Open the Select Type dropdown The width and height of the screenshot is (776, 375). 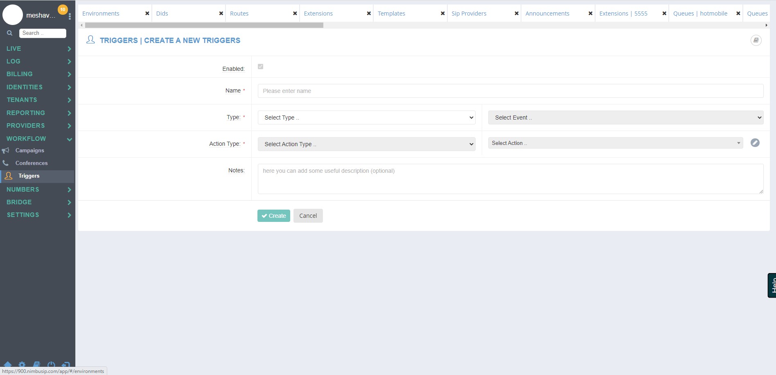366,117
